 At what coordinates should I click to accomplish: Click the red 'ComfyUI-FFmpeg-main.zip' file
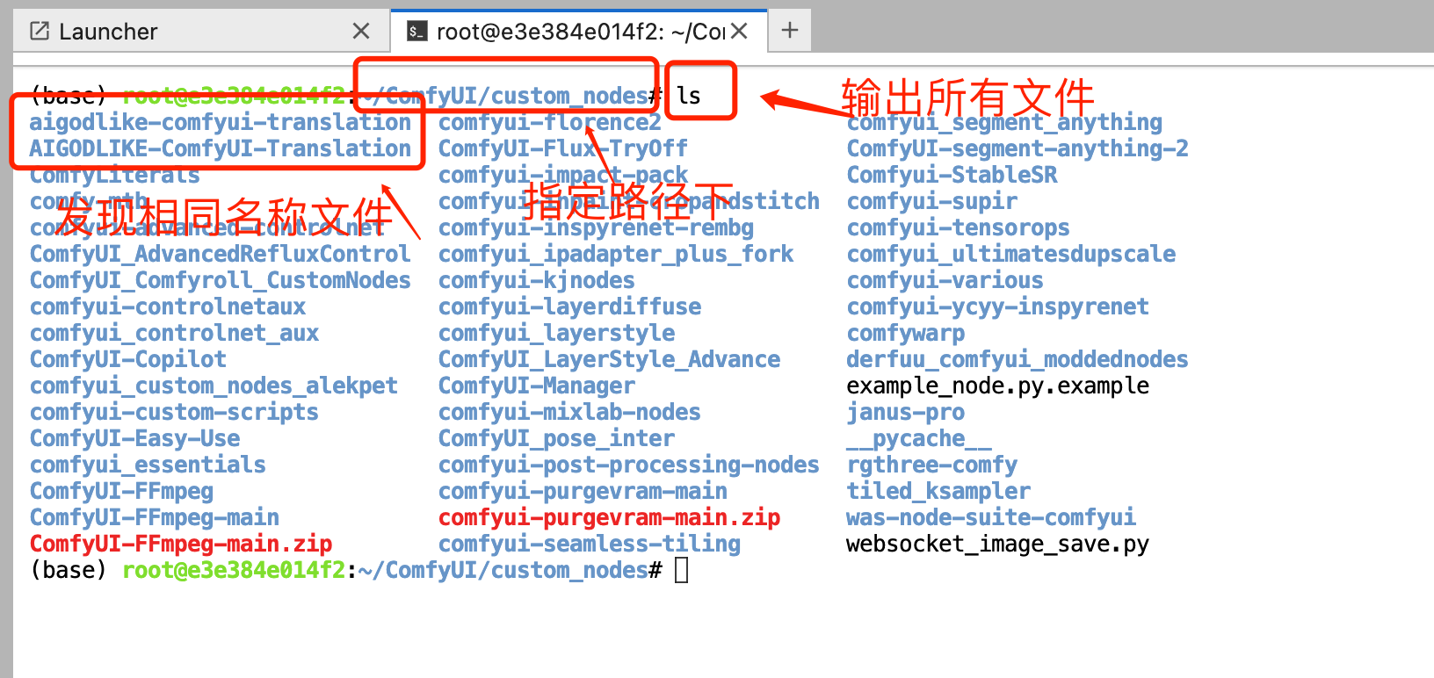point(181,544)
